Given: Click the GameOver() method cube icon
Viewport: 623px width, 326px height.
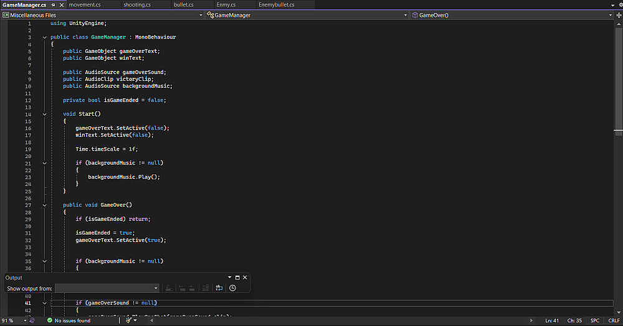Looking at the screenshot, I should pos(415,15).
